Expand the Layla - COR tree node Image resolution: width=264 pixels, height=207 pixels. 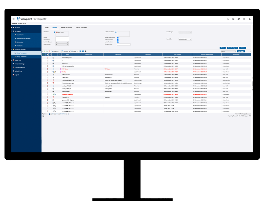[x=12, y=60]
